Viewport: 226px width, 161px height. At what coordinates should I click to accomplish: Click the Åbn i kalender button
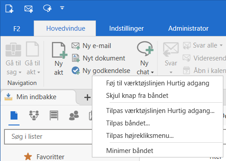tap(204, 71)
